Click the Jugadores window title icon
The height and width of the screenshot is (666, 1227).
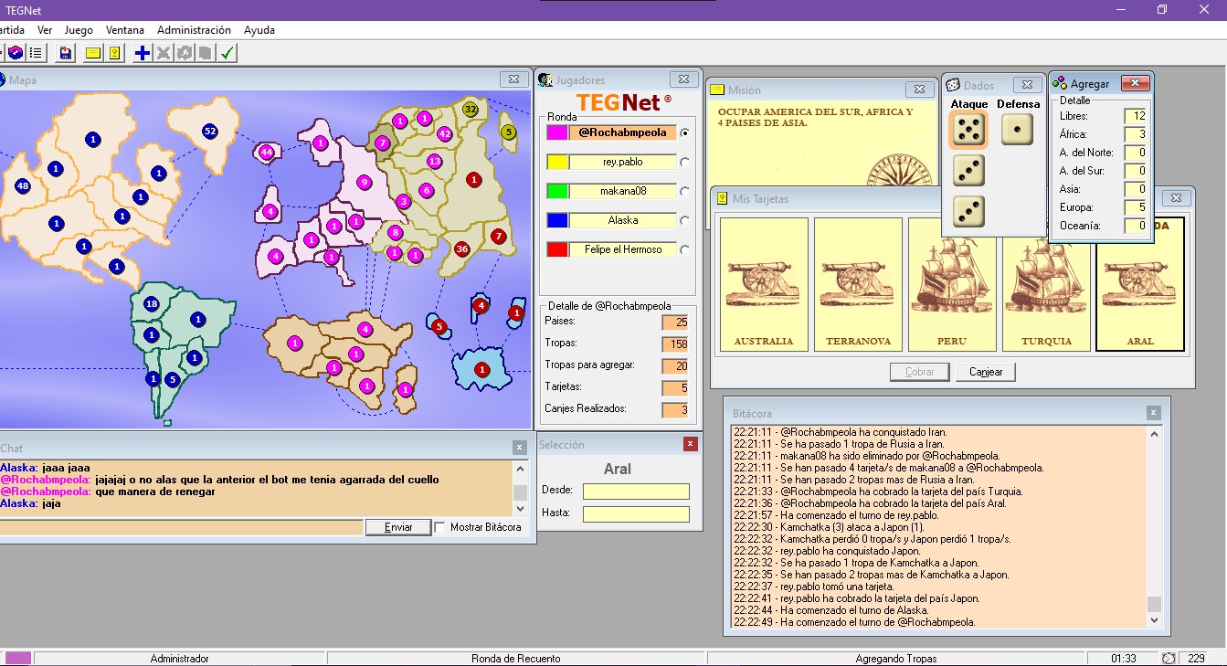click(545, 80)
